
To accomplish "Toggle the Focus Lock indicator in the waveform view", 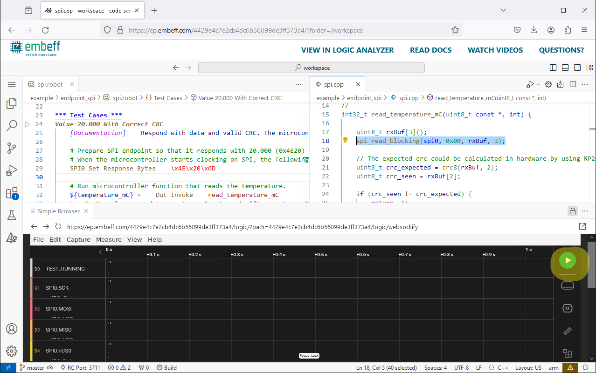I will [x=309, y=355].
